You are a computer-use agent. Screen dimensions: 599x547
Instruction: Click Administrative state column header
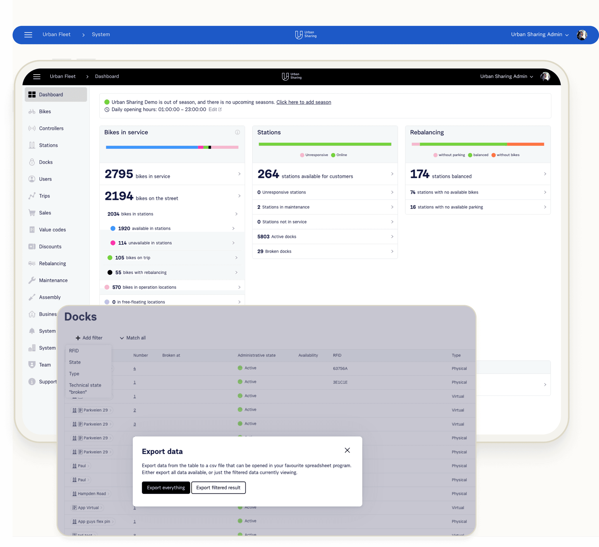pyautogui.click(x=257, y=355)
